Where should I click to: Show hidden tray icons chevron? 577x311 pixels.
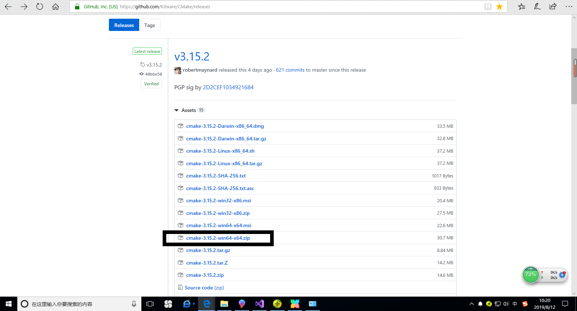coord(471,304)
